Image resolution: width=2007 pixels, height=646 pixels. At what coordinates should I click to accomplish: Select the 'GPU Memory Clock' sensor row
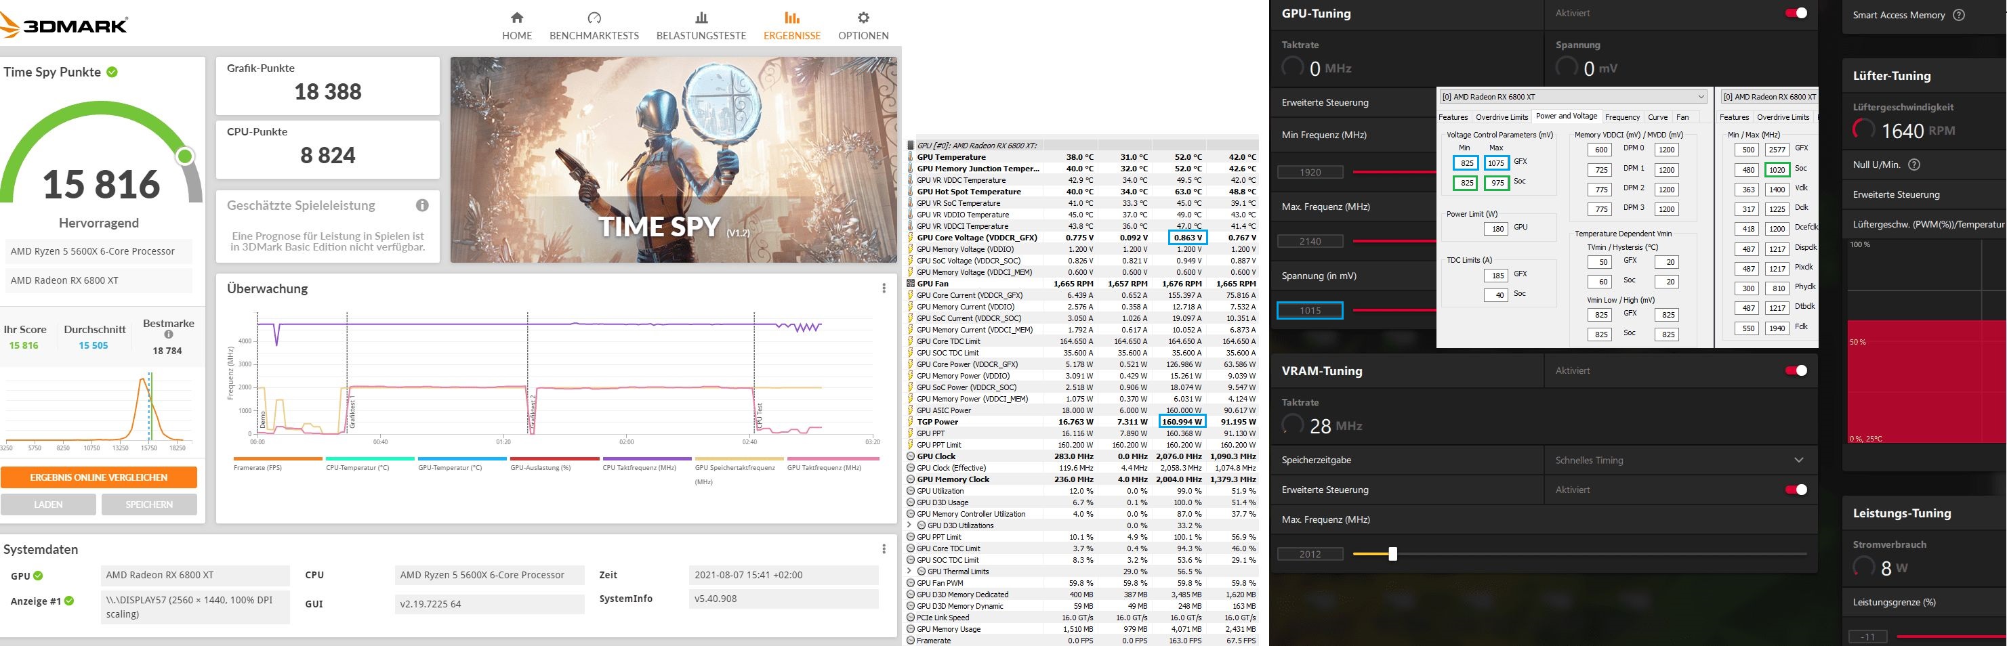[x=1083, y=479]
